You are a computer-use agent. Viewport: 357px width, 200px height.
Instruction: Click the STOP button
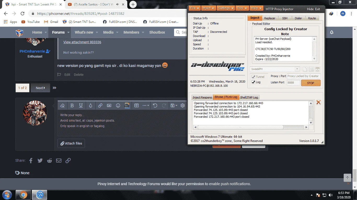tap(310, 83)
